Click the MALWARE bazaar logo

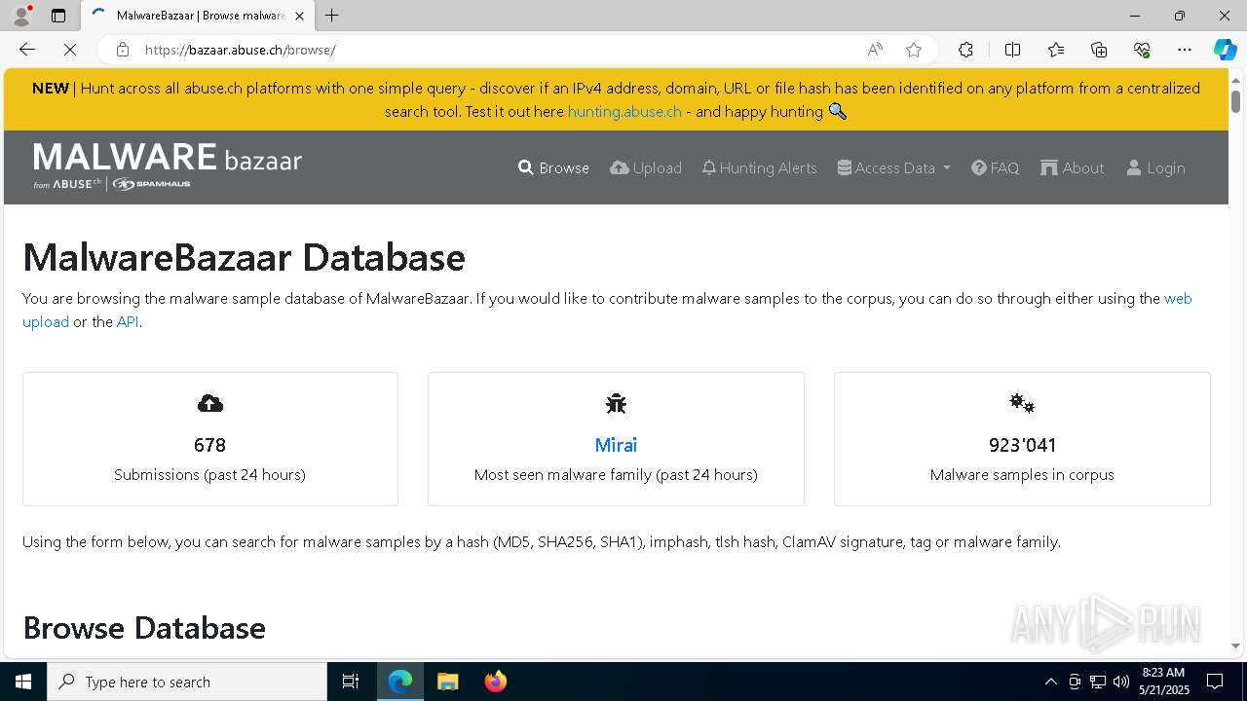[x=168, y=166]
